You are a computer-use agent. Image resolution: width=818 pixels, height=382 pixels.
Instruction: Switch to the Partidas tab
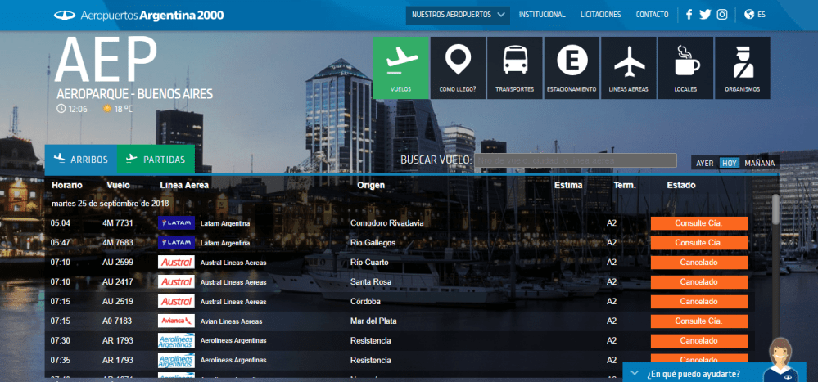(156, 160)
